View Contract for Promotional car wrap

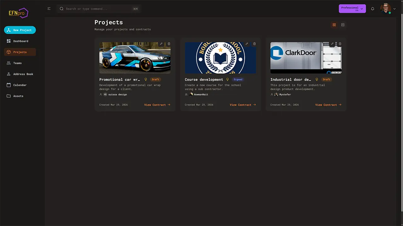[x=157, y=105]
